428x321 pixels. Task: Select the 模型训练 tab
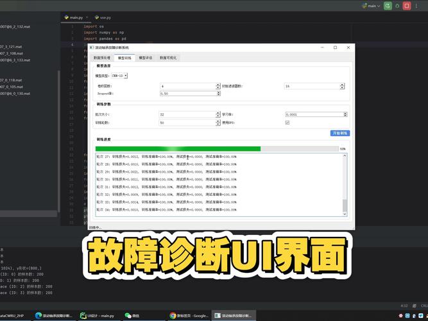[124, 58]
